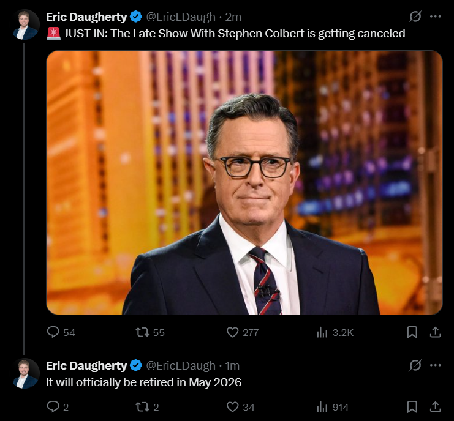Viewport: 454px width, 421px height.
Task: Open more options menu on first tweet
Action: point(435,17)
